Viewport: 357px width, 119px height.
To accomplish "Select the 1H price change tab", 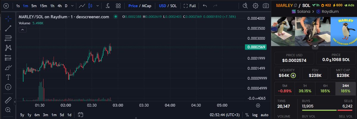I will tap(305, 88).
